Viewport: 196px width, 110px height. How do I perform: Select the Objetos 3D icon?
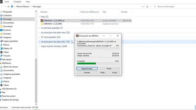[x=1, y=48]
